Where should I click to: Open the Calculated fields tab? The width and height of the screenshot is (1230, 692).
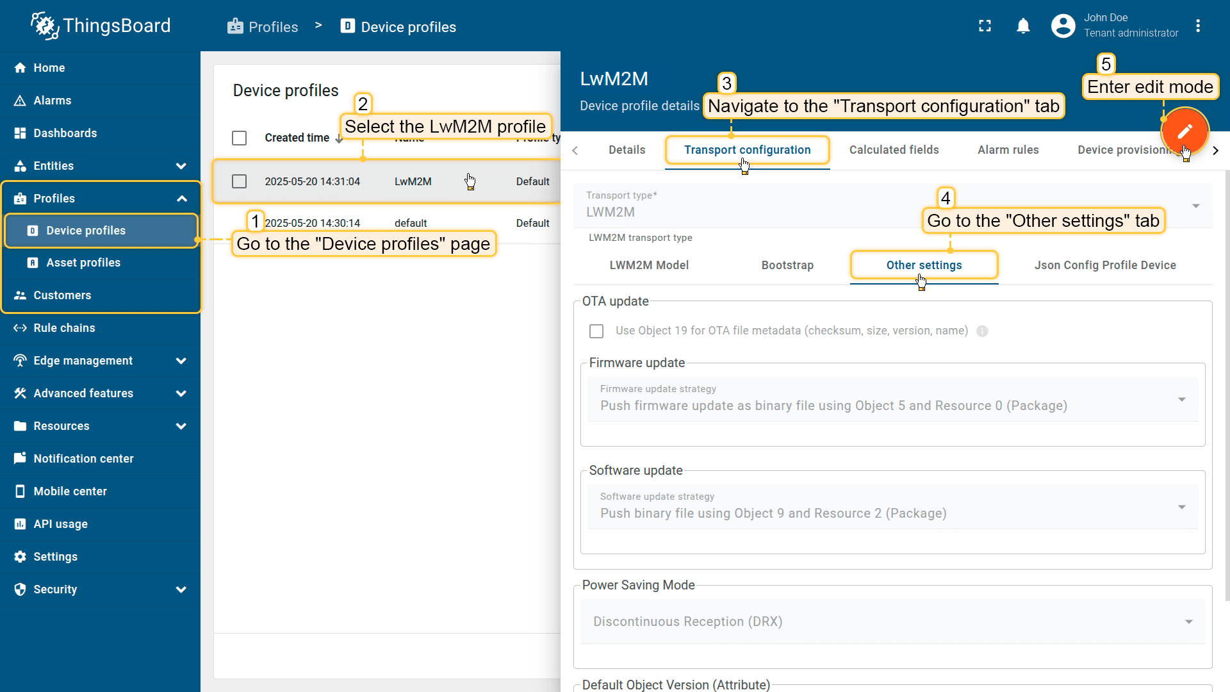click(x=894, y=150)
